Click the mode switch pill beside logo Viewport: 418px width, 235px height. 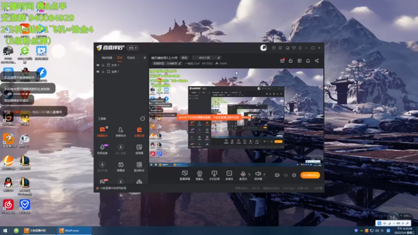(133, 48)
